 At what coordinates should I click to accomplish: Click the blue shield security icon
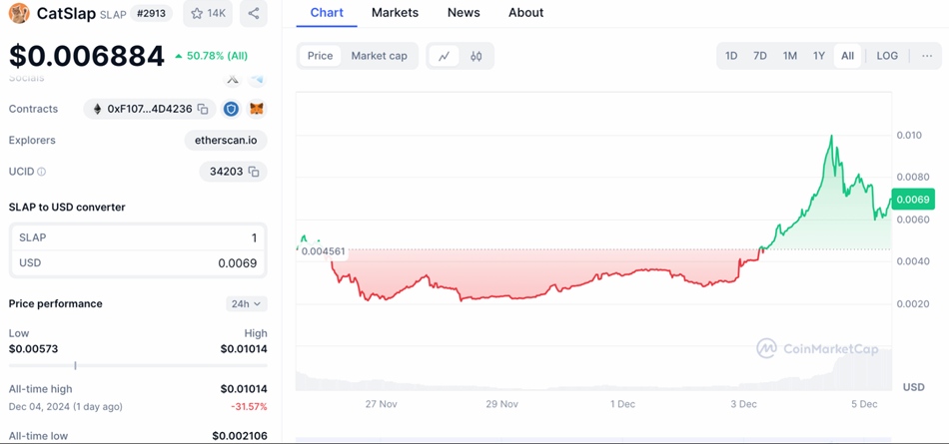231,109
